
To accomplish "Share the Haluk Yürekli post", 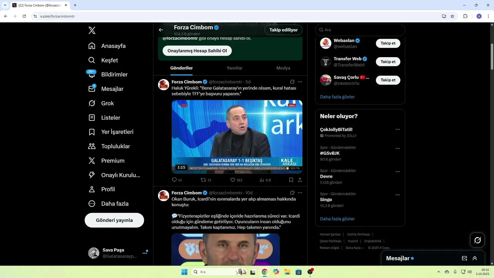I will 300,180.
